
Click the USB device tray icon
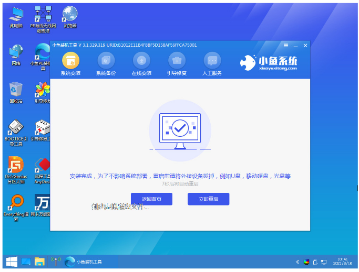(x=315, y=262)
